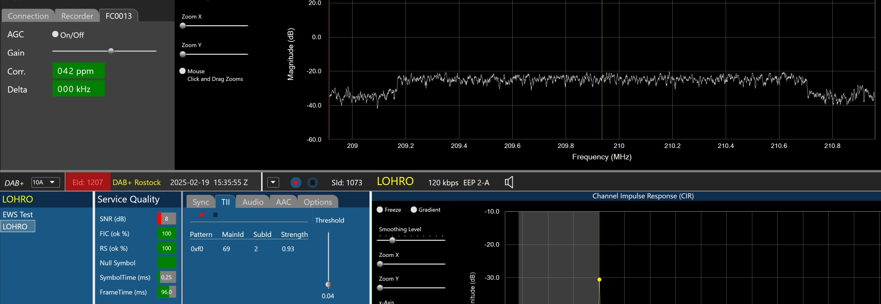Image resolution: width=881 pixels, height=304 pixels.
Task: Start TII recording with the small red dot
Action: point(202,215)
